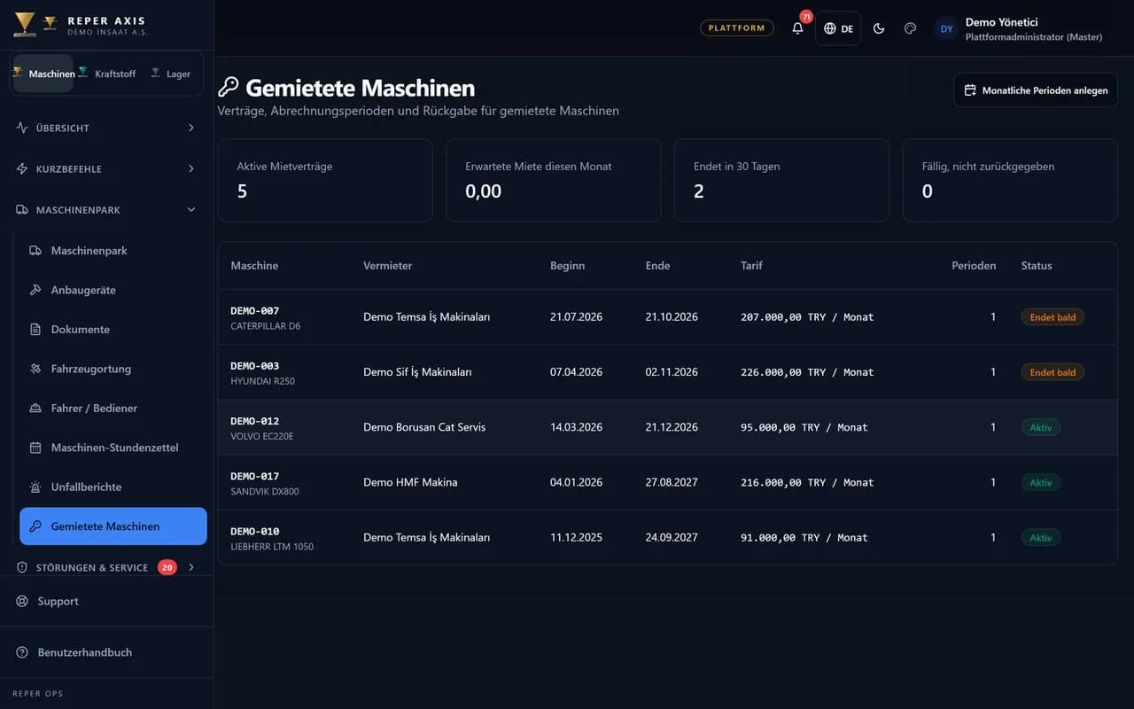Click the Dokumente file icon
The width and height of the screenshot is (1134, 709).
(35, 330)
